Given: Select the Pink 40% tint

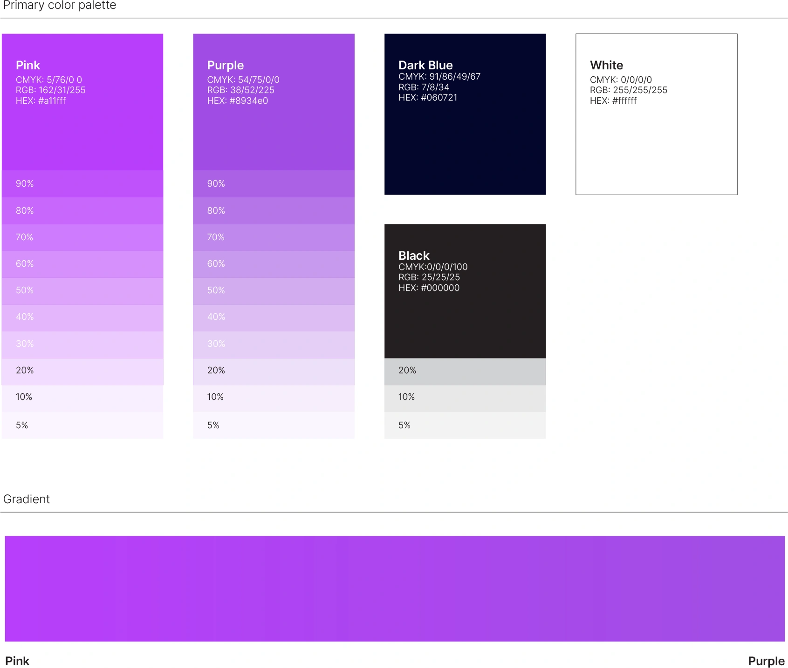Looking at the screenshot, I should tap(82, 317).
